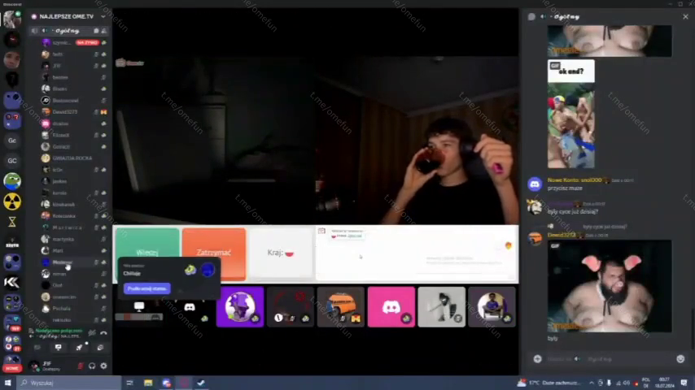Toggle noise suppression icon beside voice status
Screen dimensions: 695x390
click(92, 333)
